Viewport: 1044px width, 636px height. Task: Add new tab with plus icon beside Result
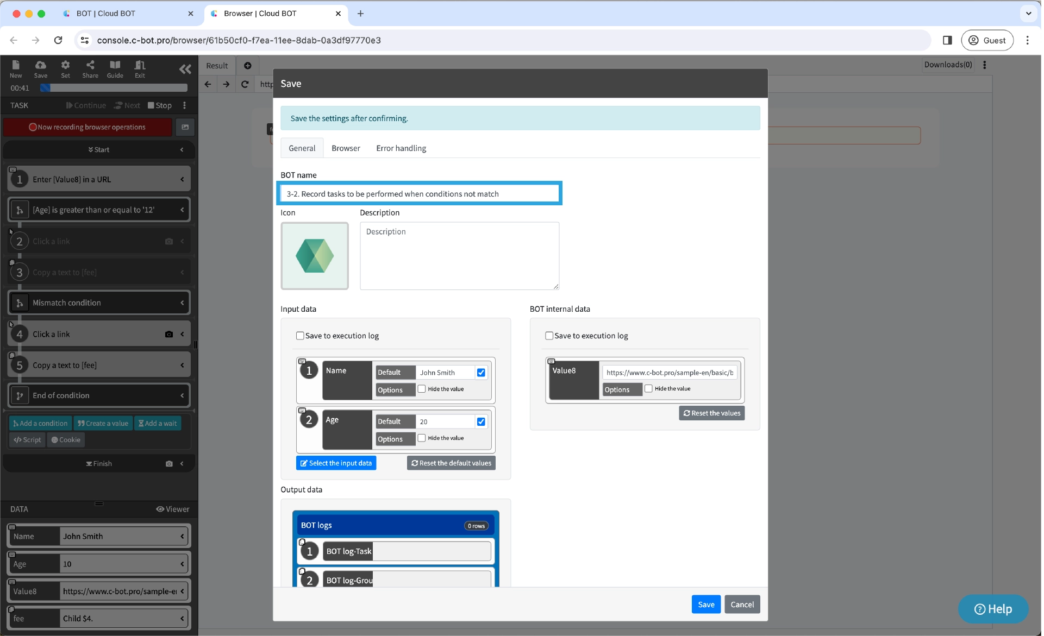pos(247,66)
